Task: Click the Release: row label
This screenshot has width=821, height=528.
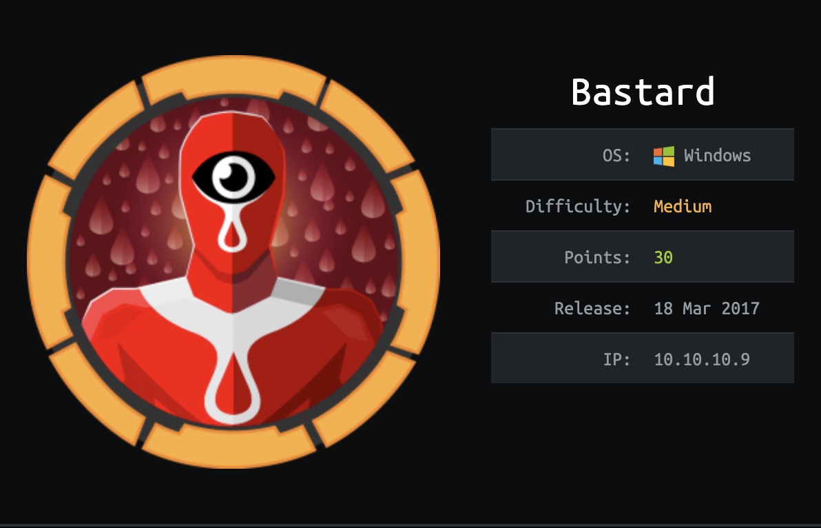Action: pos(593,308)
